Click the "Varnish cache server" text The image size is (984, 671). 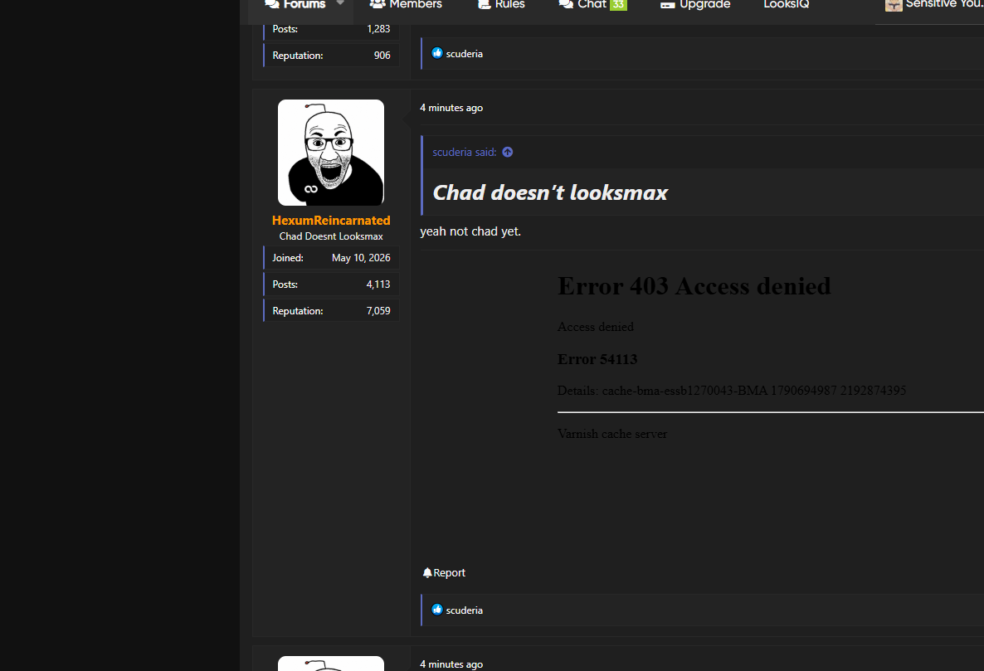[611, 434]
